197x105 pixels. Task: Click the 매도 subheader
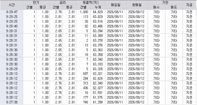click(x=174, y=7)
